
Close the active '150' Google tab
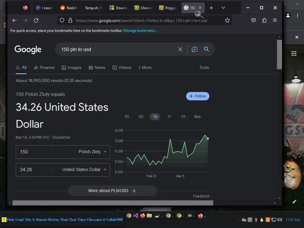pos(200,8)
